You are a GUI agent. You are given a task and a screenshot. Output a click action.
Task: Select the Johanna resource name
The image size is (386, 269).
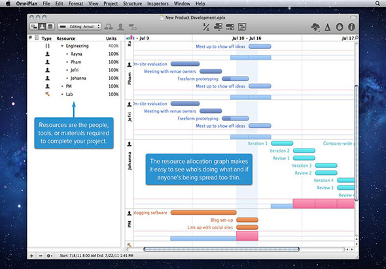(x=79, y=79)
